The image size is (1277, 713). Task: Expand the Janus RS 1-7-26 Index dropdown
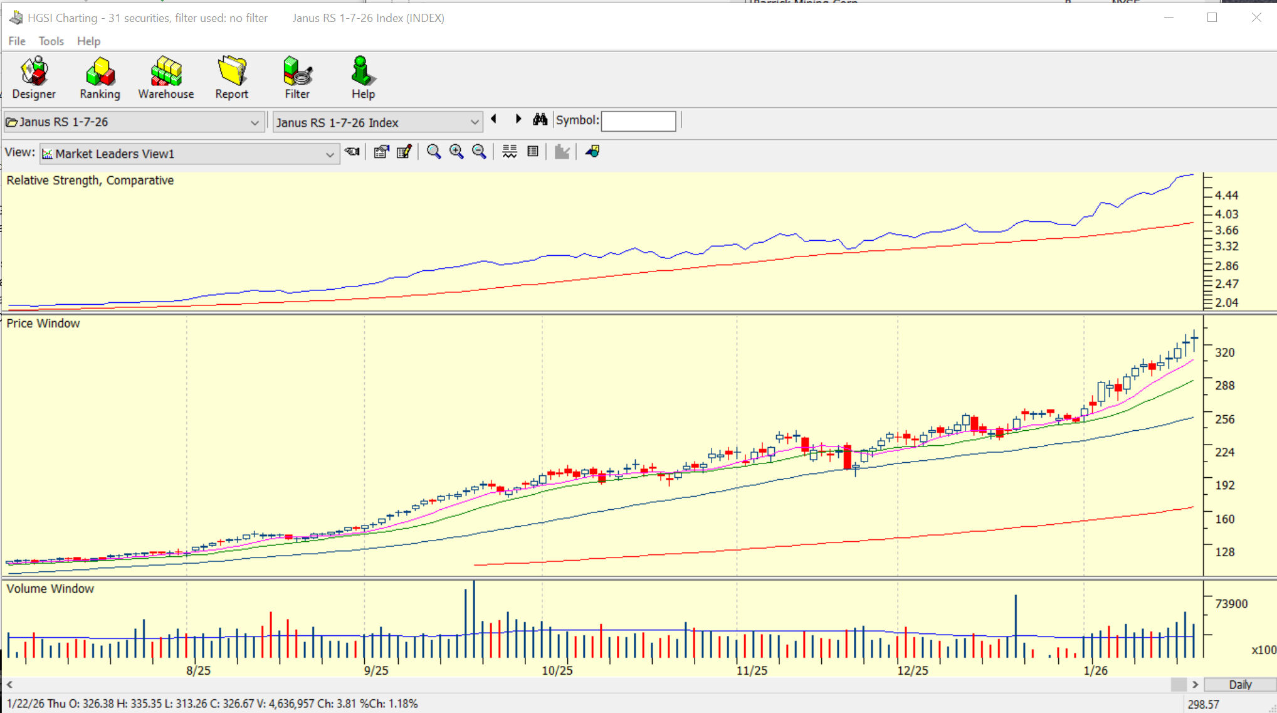[474, 122]
